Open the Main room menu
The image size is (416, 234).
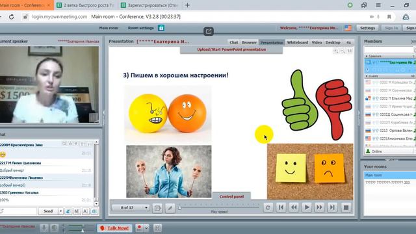pyautogui.click(x=109, y=28)
